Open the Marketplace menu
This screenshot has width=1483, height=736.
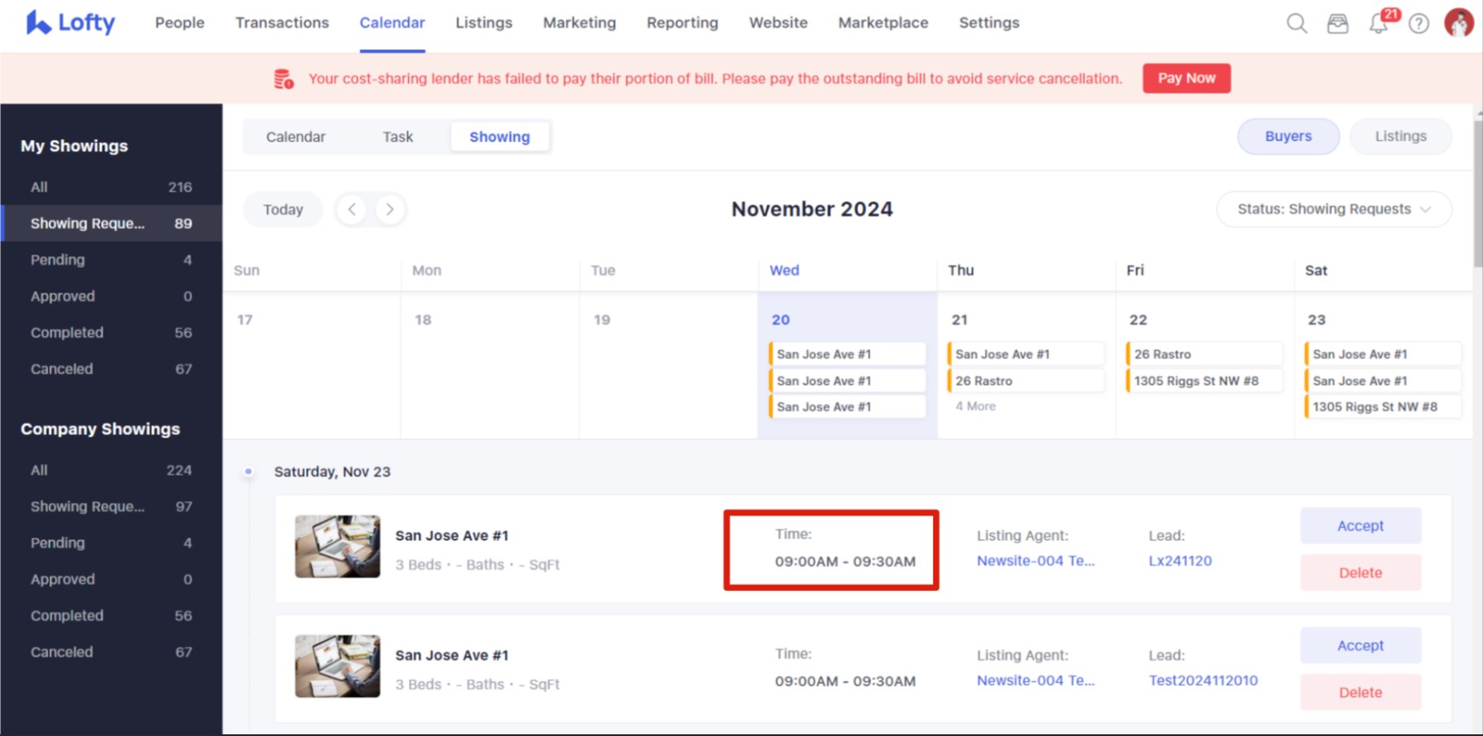(883, 23)
